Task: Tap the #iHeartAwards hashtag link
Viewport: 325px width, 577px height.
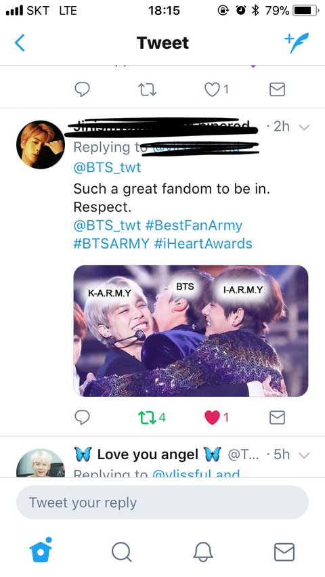Action: click(203, 244)
